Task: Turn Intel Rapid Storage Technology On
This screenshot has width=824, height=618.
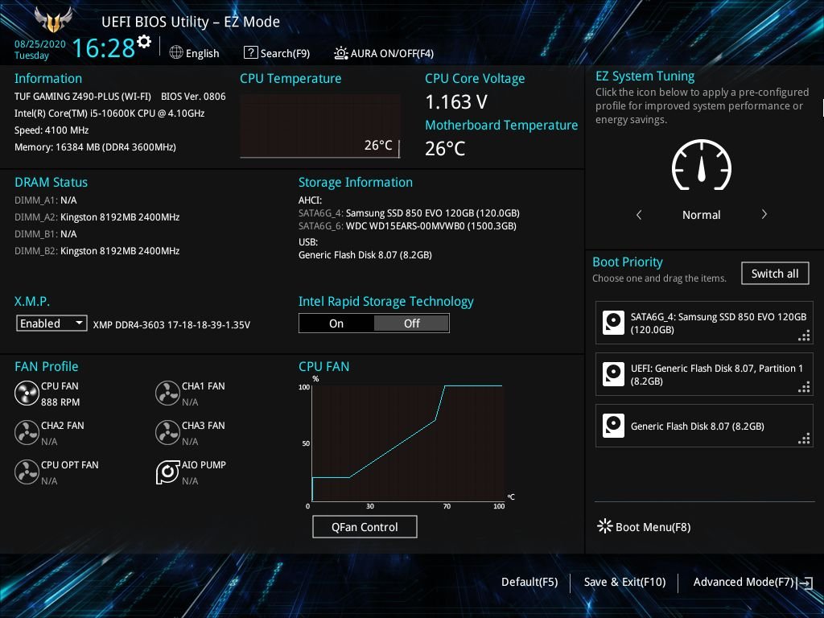Action: coord(336,323)
